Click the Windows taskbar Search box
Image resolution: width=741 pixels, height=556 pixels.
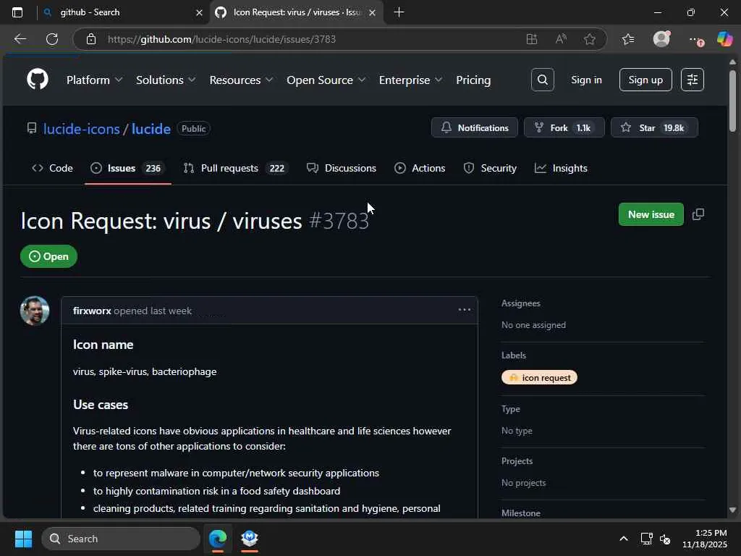click(121, 539)
